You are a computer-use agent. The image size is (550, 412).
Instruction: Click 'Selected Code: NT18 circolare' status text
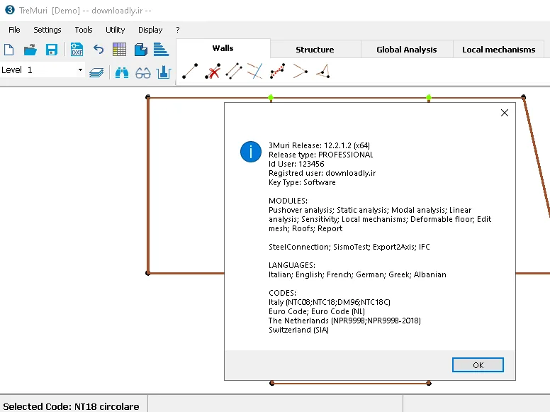71,406
